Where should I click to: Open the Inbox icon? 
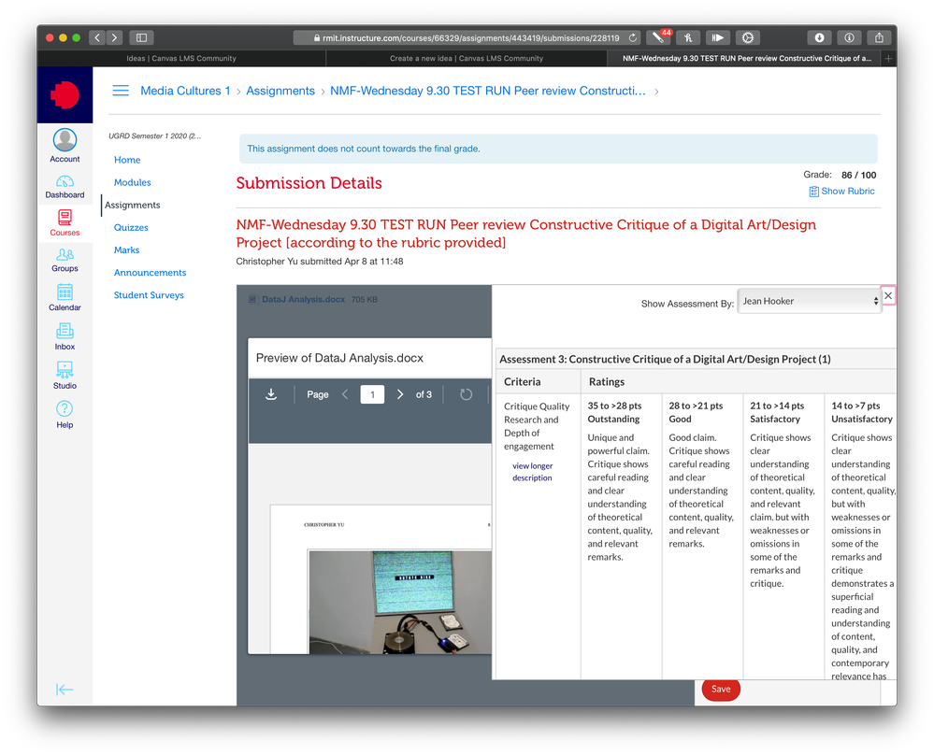point(65,336)
